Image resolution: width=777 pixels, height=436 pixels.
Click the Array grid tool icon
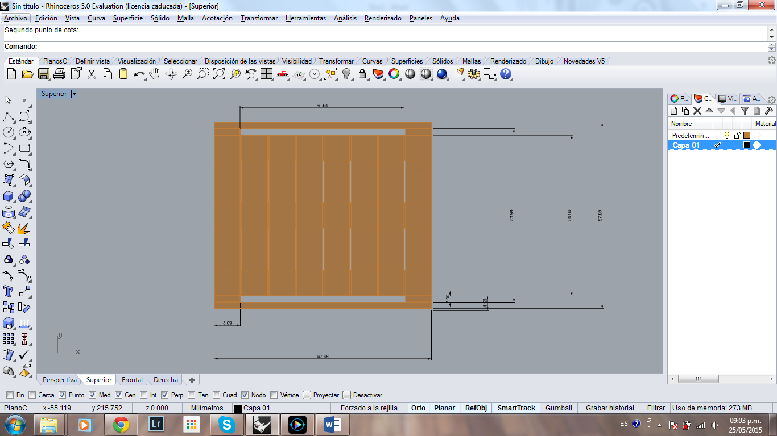click(9, 339)
